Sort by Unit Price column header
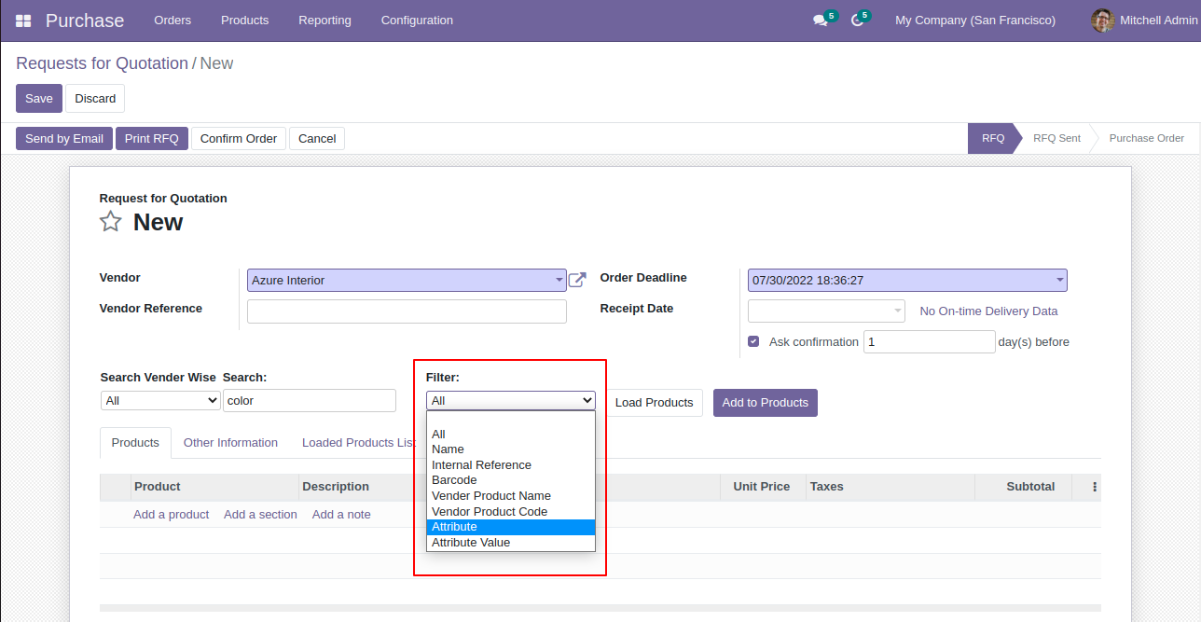Image resolution: width=1201 pixels, height=622 pixels. click(x=762, y=487)
